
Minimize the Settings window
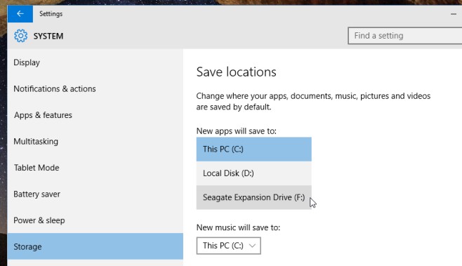point(453,14)
